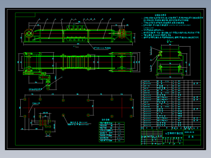The image size is (211, 158).
Task: Click the general assembly cell below the drawing number
Action: pyautogui.click(x=192, y=137)
